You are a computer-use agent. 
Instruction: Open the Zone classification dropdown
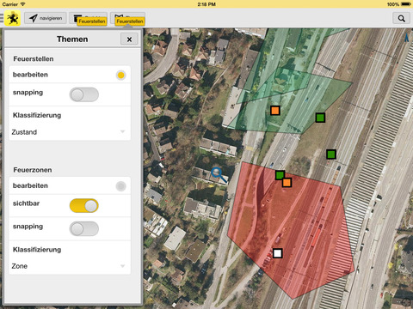(x=70, y=266)
